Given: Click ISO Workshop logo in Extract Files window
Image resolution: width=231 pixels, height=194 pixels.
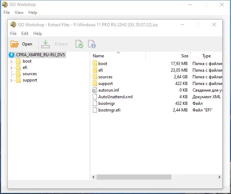Looking at the screenshot, I should (x=13, y=24).
